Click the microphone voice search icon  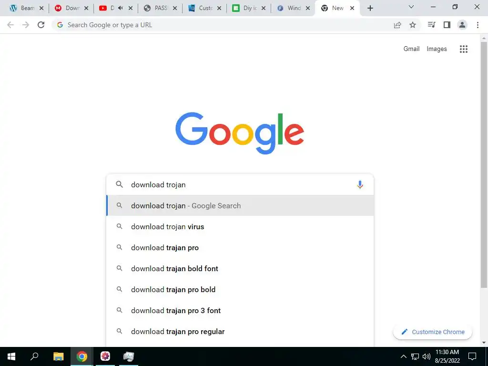(360, 184)
